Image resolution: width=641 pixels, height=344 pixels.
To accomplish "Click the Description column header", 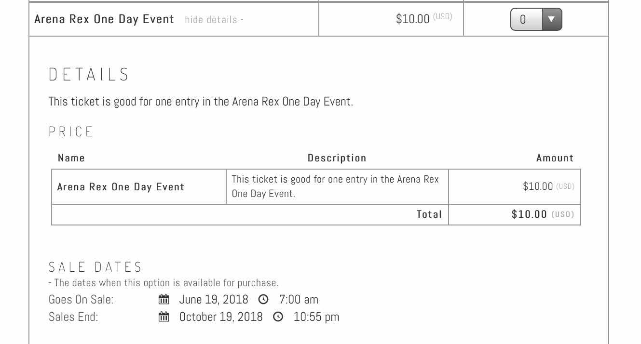I will coord(337,158).
